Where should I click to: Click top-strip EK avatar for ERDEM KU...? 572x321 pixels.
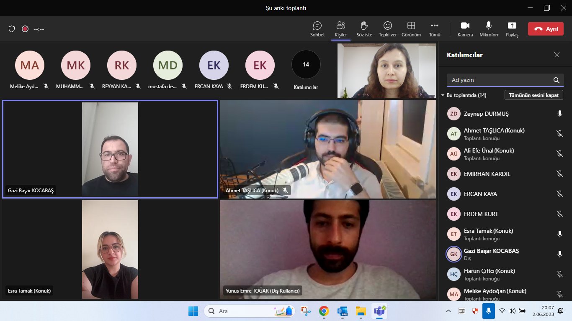pos(260,65)
